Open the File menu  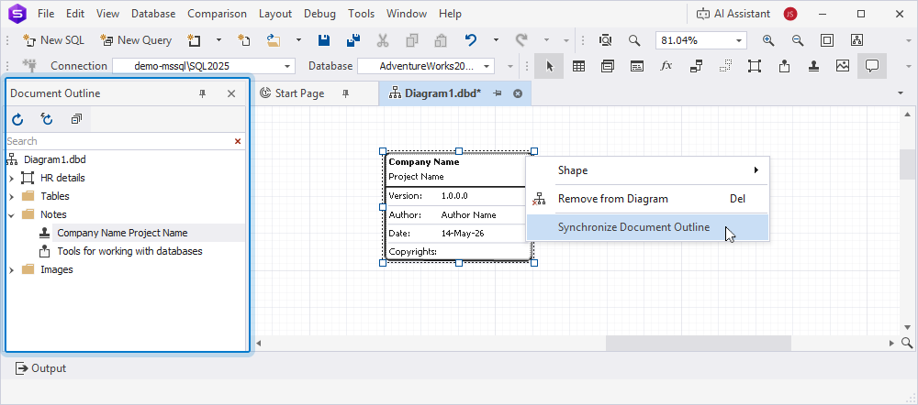[x=46, y=14]
